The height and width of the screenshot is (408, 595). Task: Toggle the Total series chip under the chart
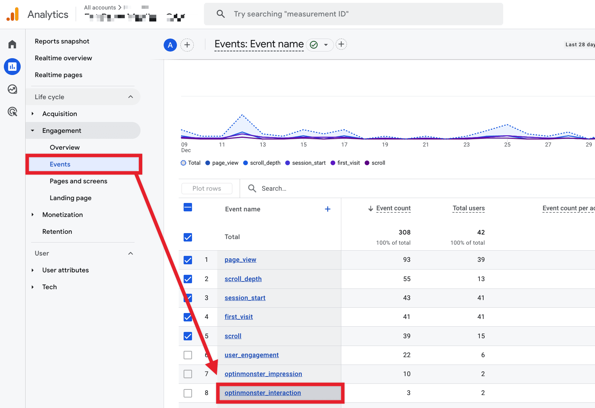point(190,163)
